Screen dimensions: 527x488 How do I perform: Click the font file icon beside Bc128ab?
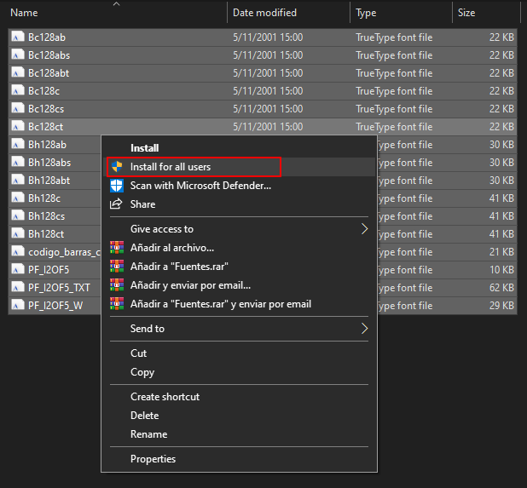pos(17,37)
